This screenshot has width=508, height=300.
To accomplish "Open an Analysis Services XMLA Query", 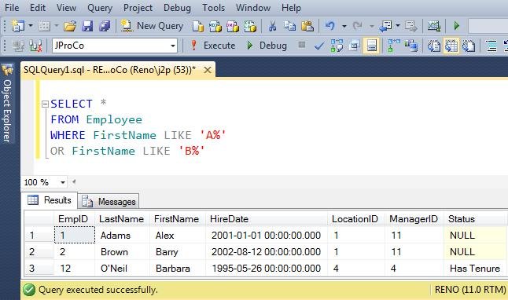I will (x=250, y=26).
